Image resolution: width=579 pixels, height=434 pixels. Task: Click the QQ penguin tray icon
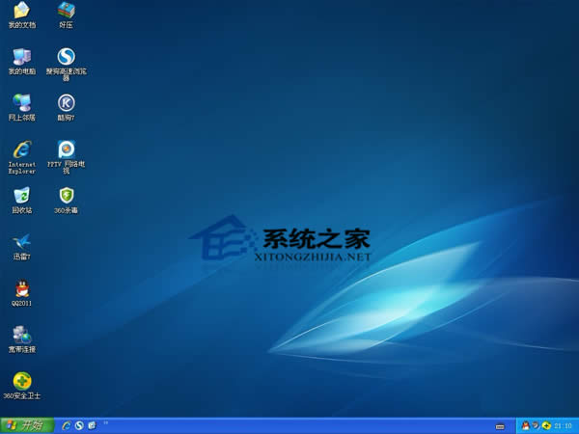coord(526,426)
